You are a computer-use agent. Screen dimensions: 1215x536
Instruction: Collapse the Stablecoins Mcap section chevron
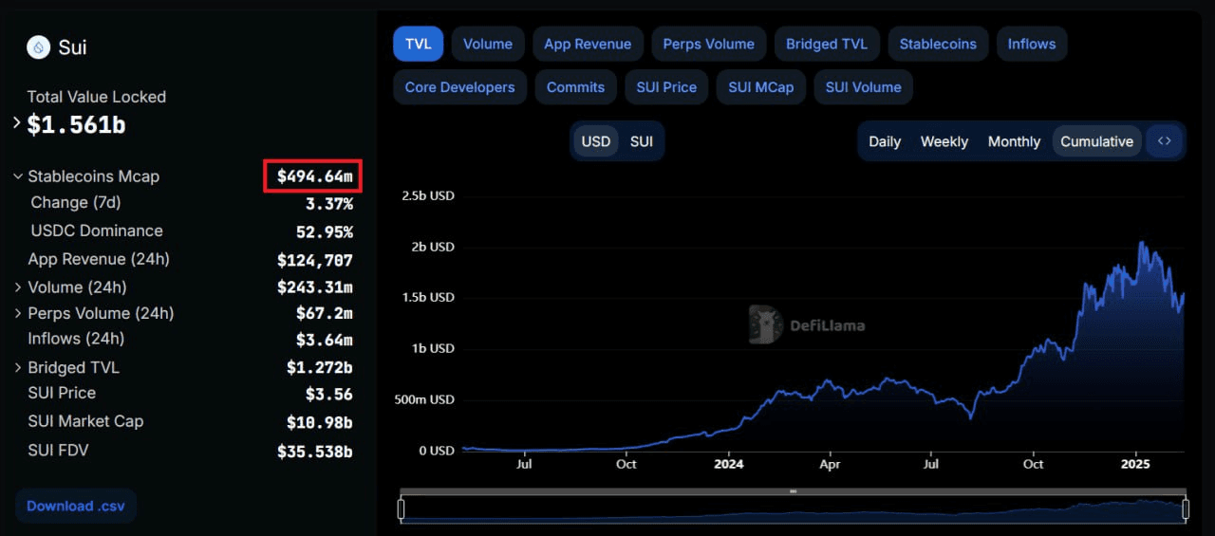pyautogui.click(x=18, y=176)
